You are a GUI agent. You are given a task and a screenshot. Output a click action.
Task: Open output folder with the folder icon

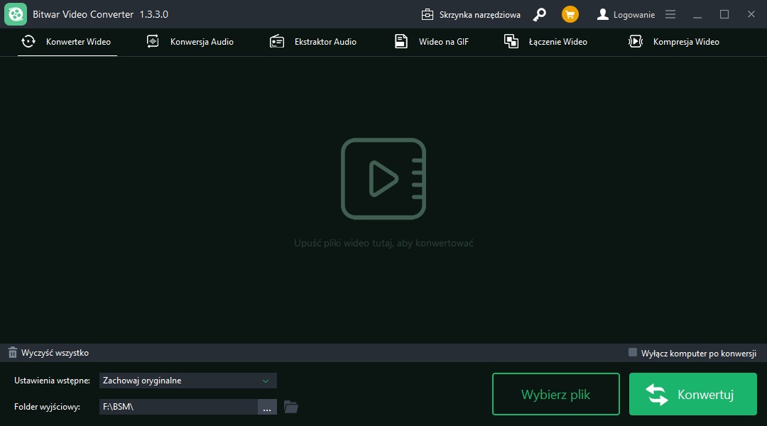(x=290, y=407)
